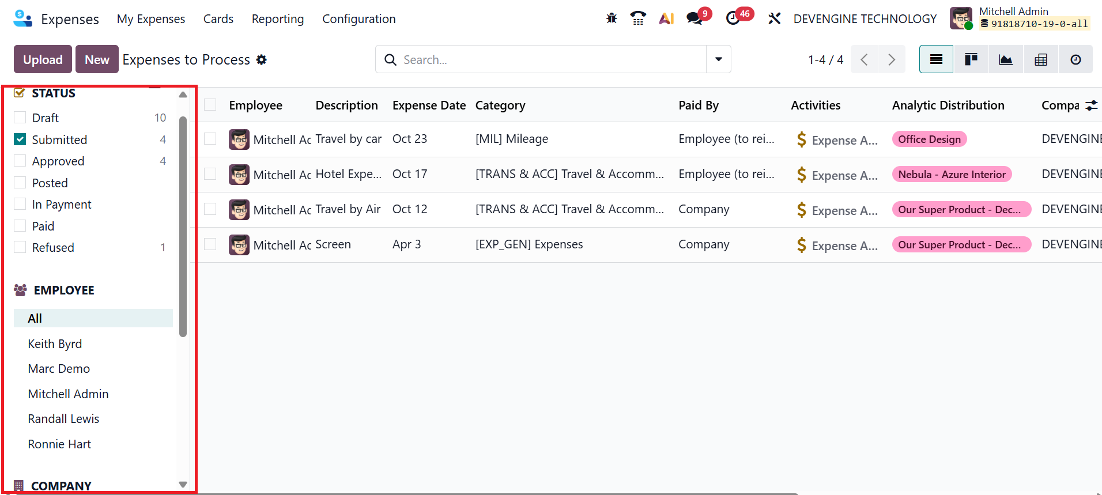Expand the search options dropdown arrow

(x=719, y=59)
